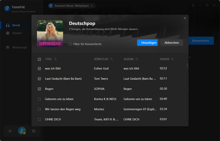Screen dimensions: 220x141
Task: Check the 'Geboren um zu leben' checkbox
Action: pyautogui.click(x=39, y=99)
